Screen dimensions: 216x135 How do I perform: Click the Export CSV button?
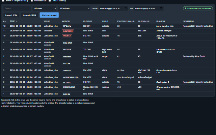tap(11, 15)
